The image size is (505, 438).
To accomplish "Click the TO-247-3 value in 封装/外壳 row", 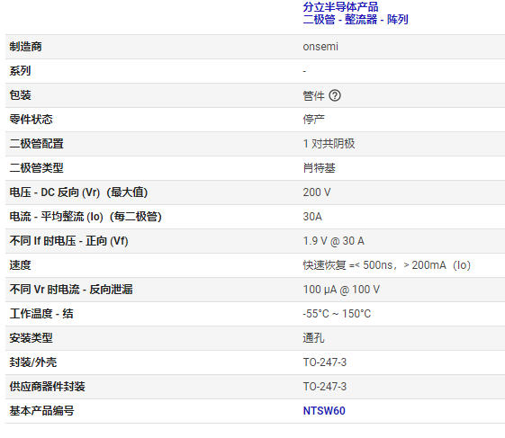I will (x=325, y=362).
